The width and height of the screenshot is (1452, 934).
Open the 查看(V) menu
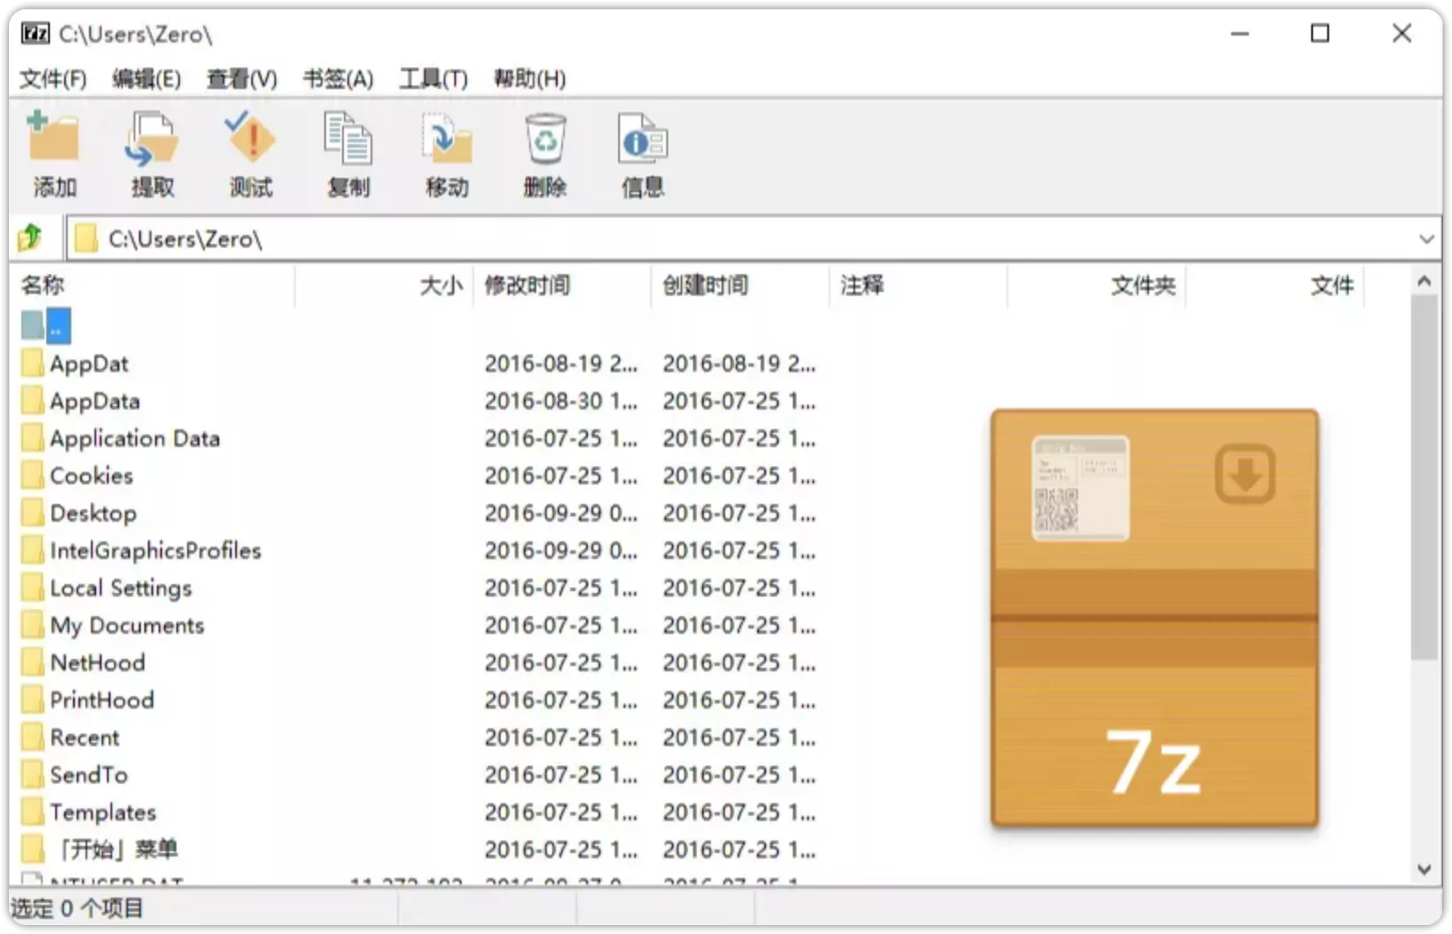pos(242,79)
